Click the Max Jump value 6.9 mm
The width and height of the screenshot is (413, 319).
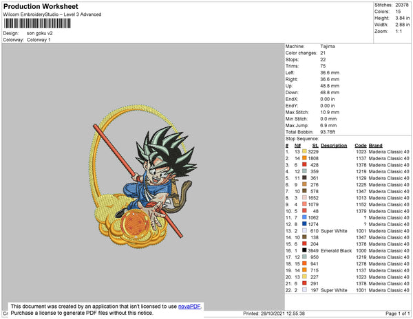pyautogui.click(x=328, y=125)
